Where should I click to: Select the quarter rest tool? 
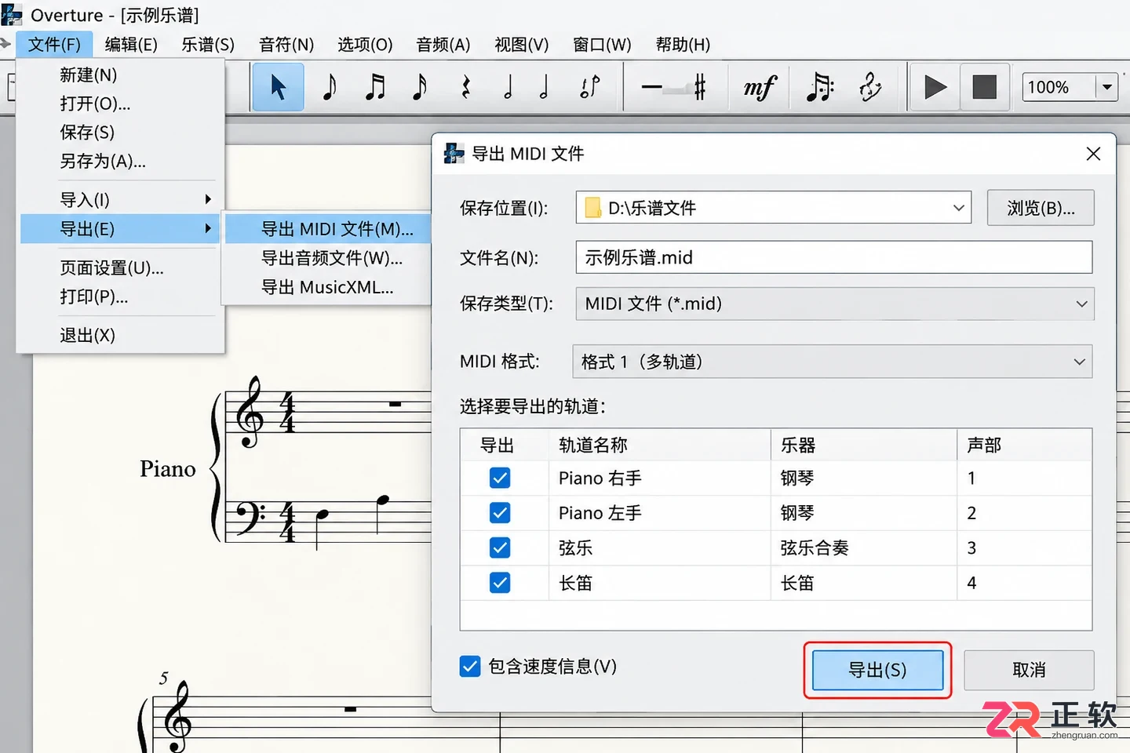466,87
